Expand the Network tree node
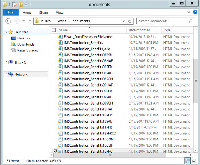The image size is (200, 165). coord(6,74)
